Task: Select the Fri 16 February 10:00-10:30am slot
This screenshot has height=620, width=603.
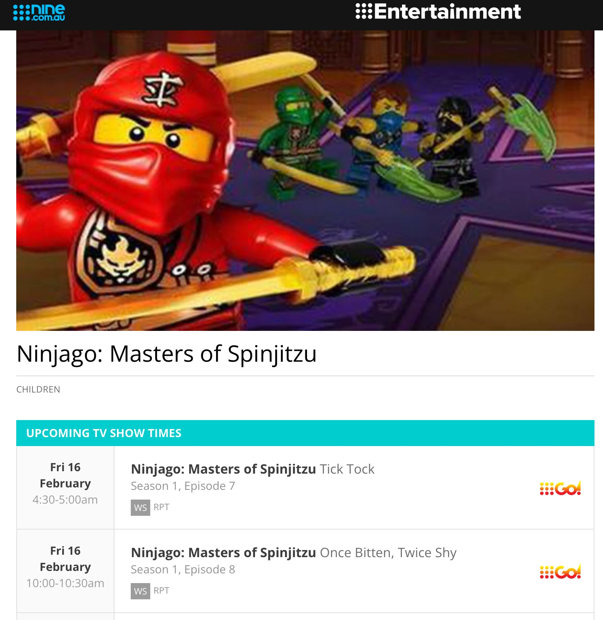Action: tap(65, 567)
